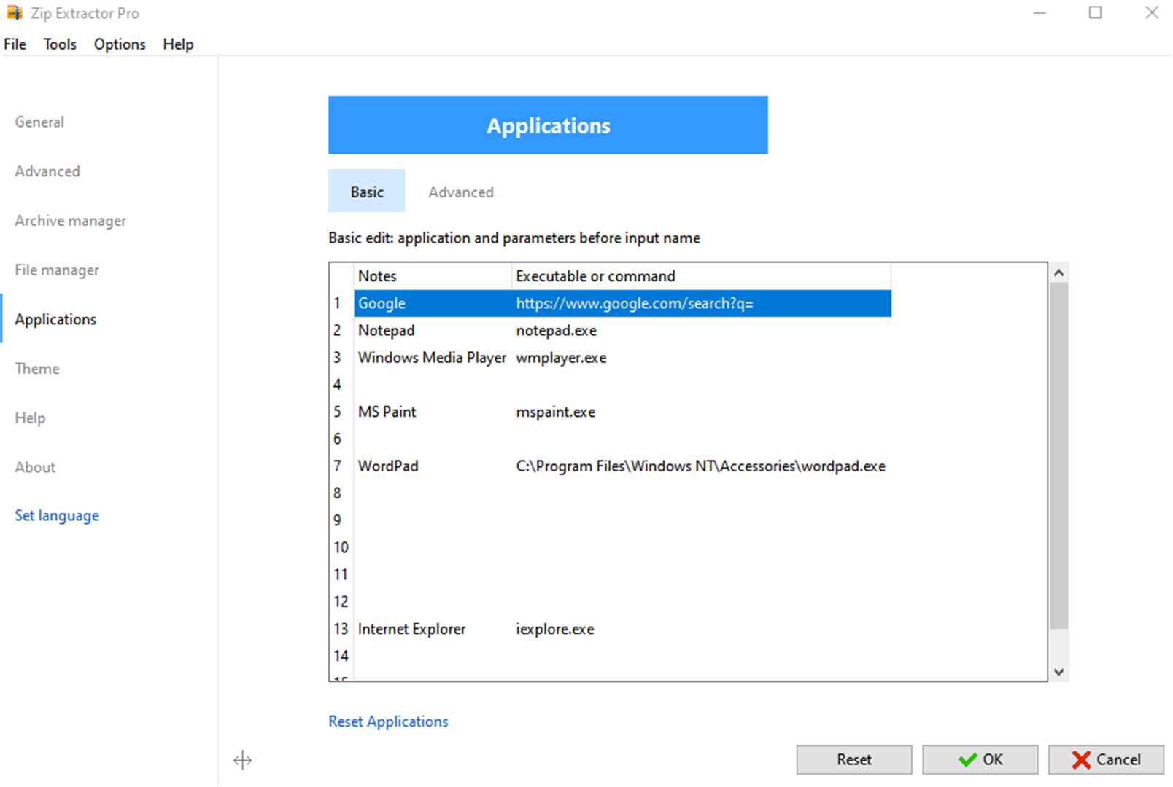Open the Tools menu

59,44
